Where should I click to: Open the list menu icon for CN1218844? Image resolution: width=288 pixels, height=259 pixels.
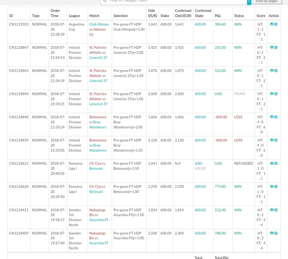click(x=276, y=94)
